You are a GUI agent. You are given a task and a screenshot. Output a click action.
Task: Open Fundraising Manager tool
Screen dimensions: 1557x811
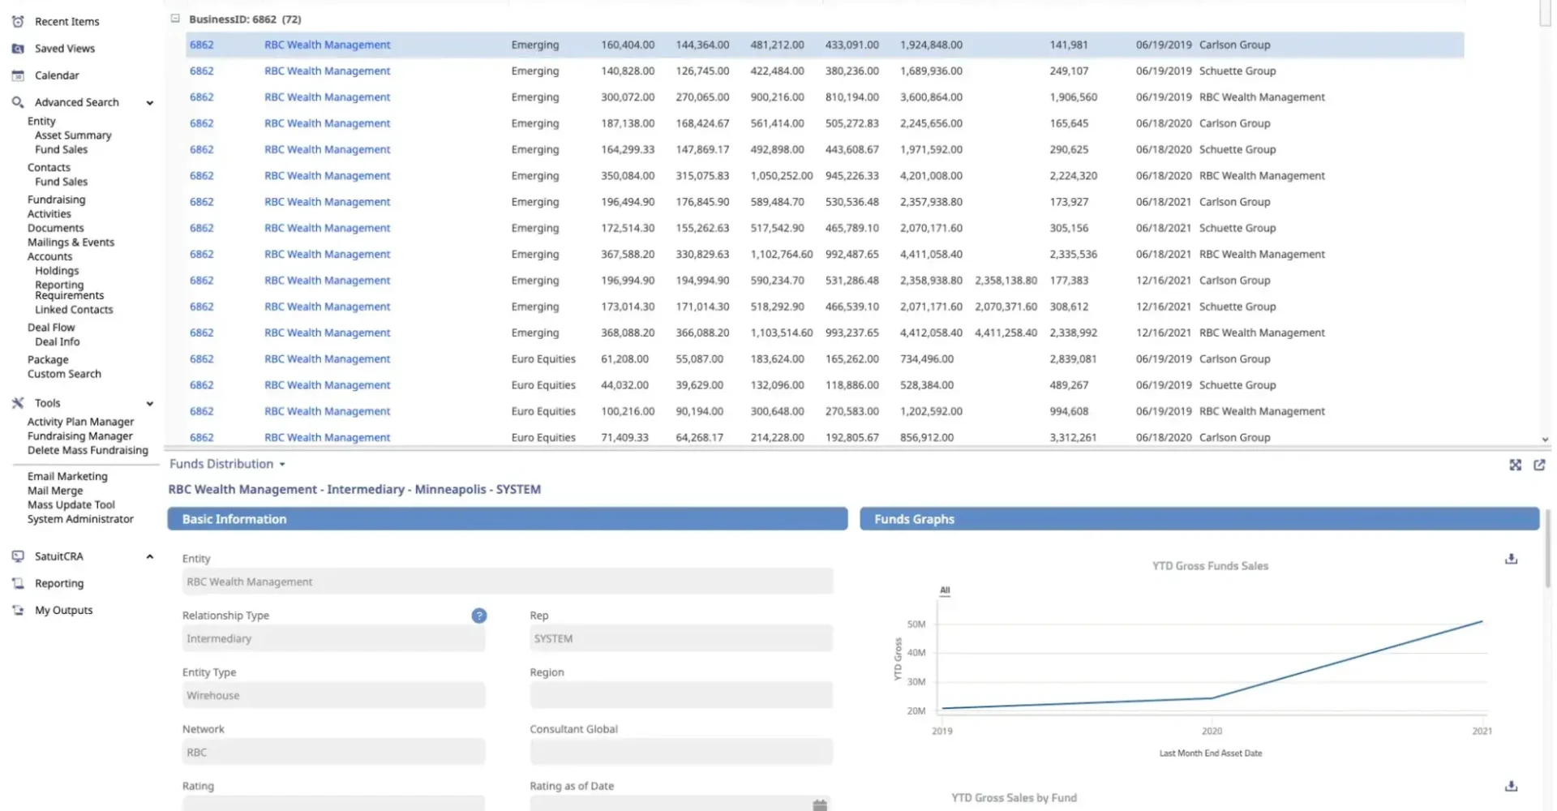click(79, 436)
